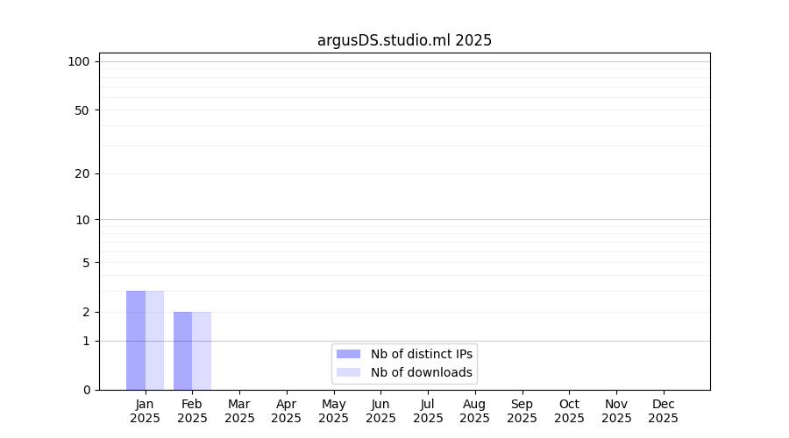
Task: Select the Jun 2025 x-axis label
Action: point(380,411)
